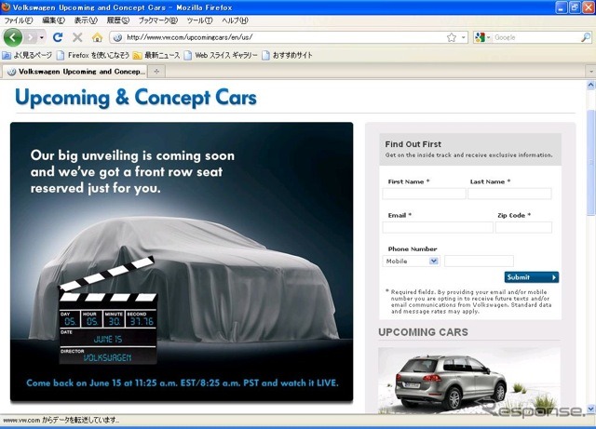
Task: Open the back/forward history dropdown arrow
Action: 41,37
